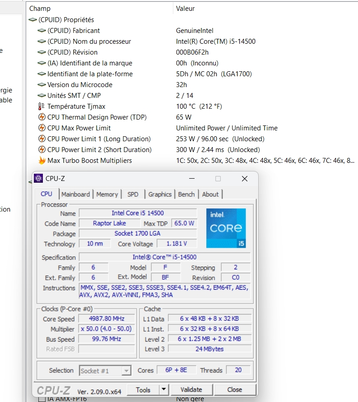Viewport: 358px width, 402px height.
Task: Click the L1 Inst. cache value
Action: [x=209, y=328]
